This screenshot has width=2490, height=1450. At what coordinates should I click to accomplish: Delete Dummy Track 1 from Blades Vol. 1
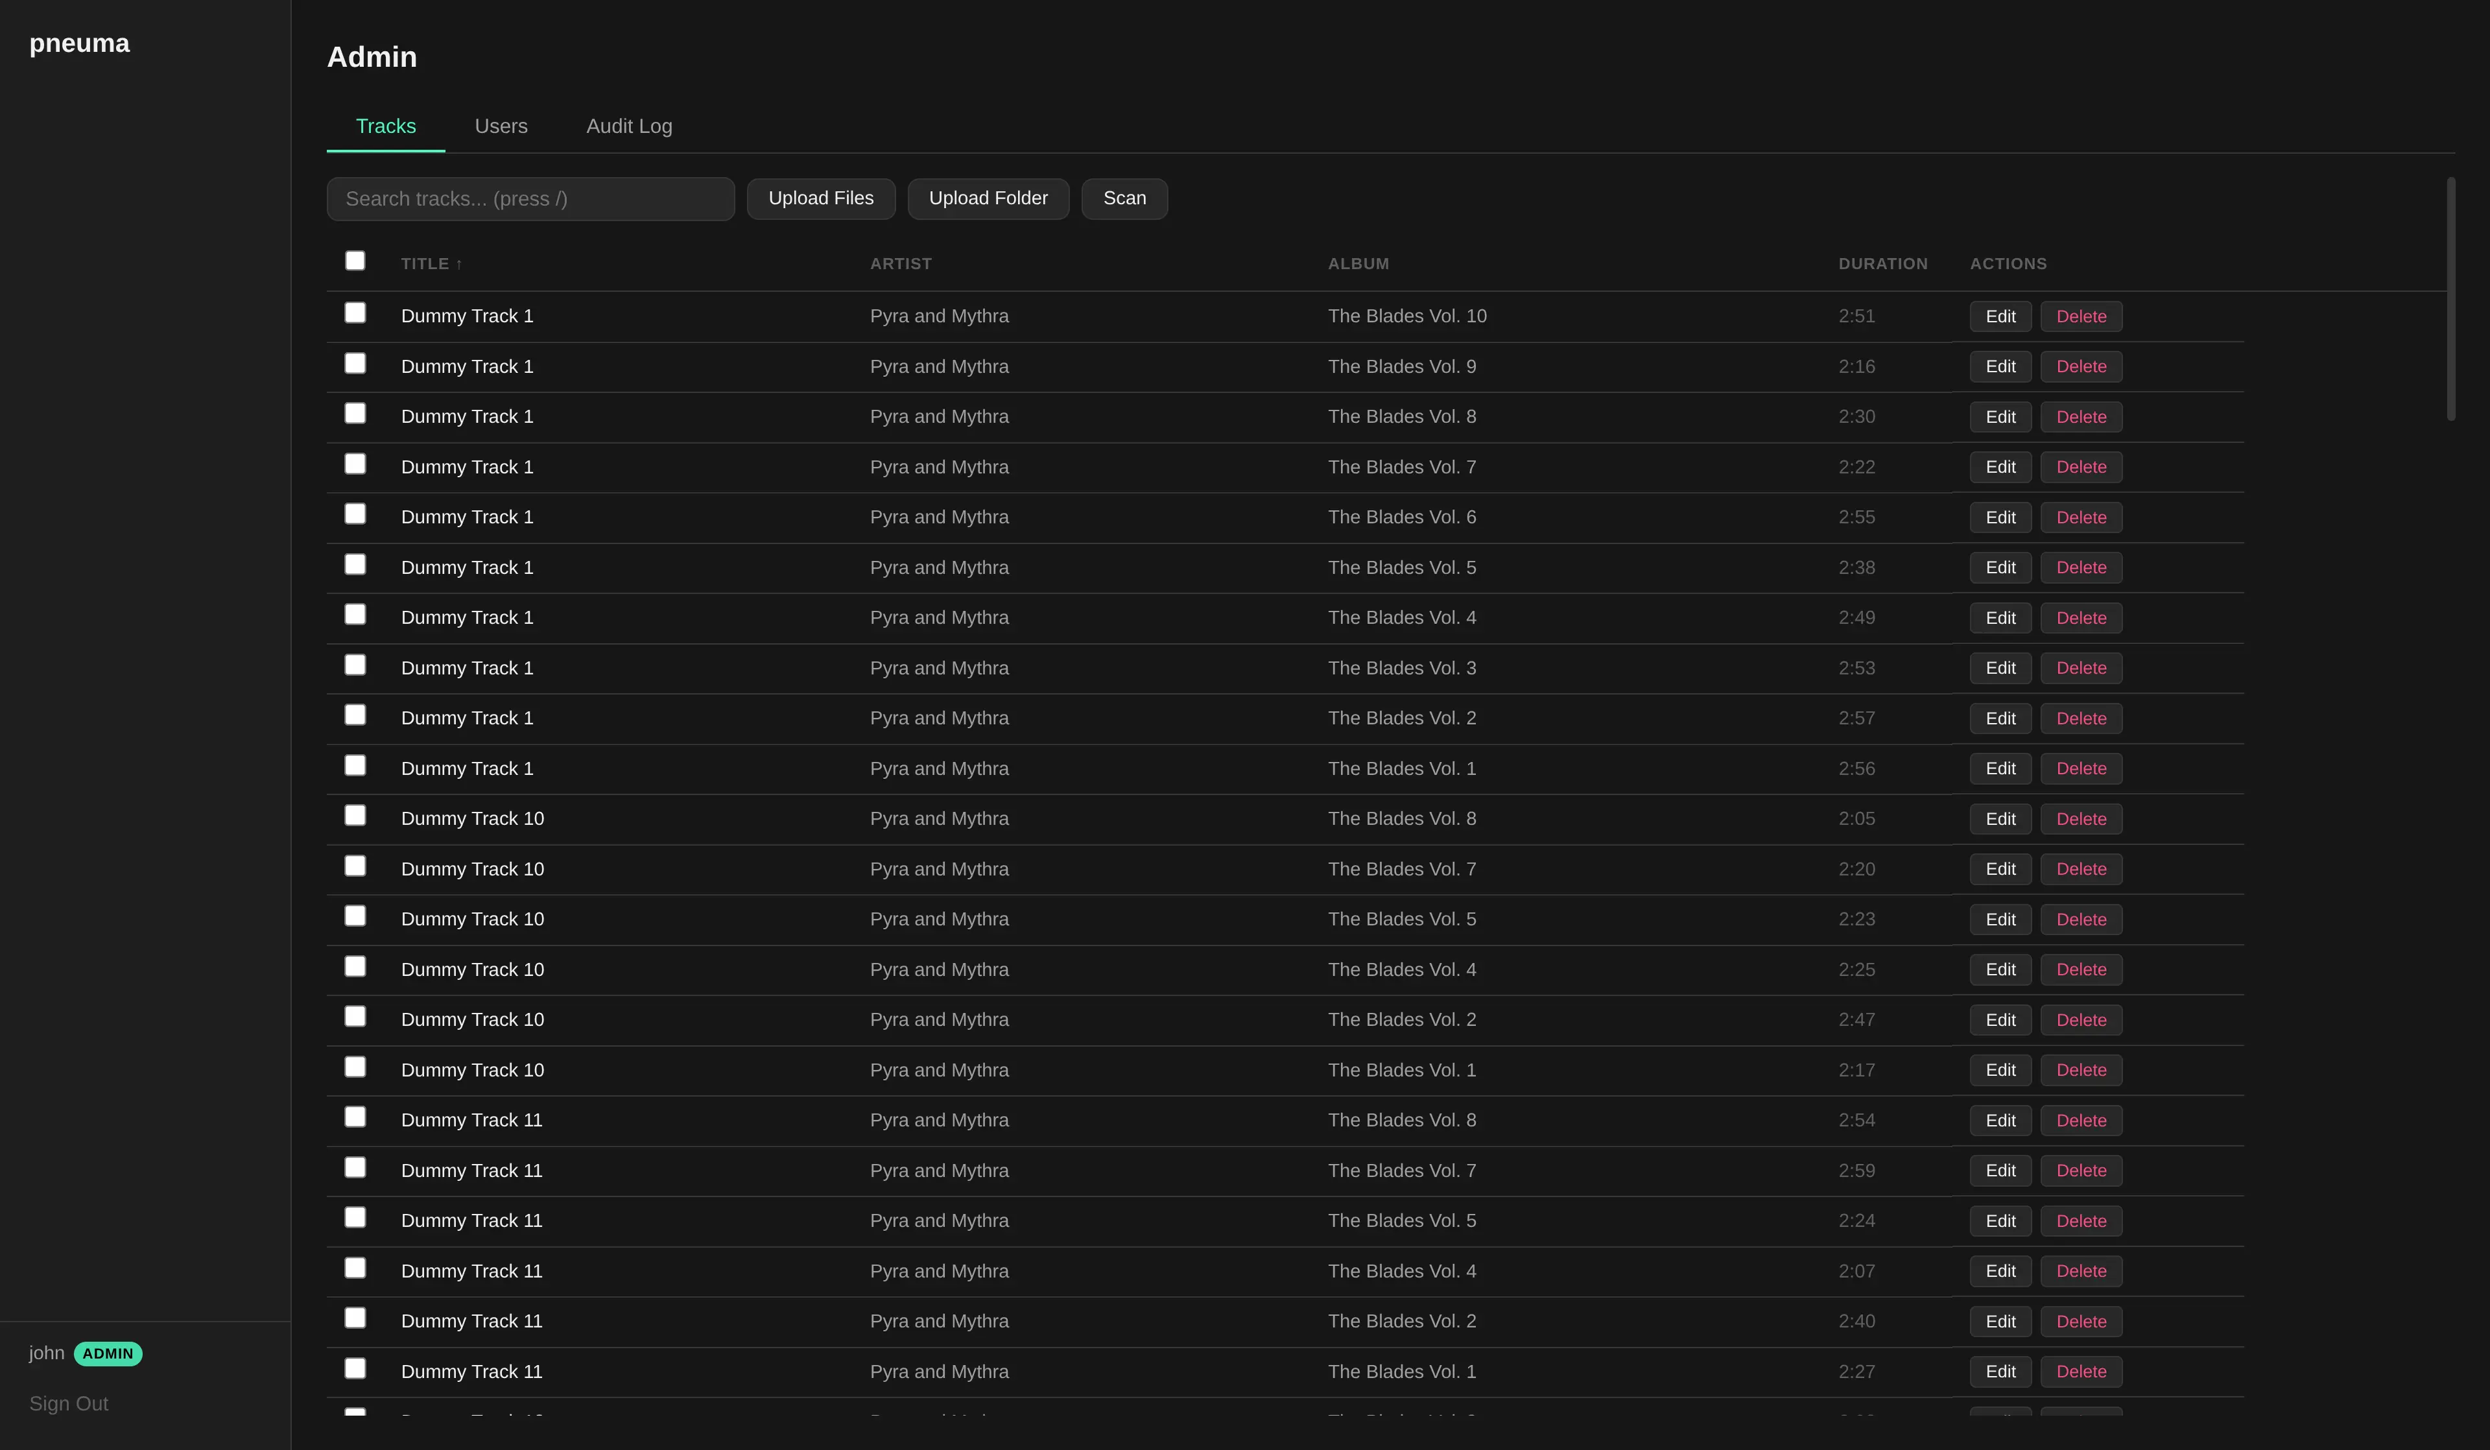point(2081,769)
